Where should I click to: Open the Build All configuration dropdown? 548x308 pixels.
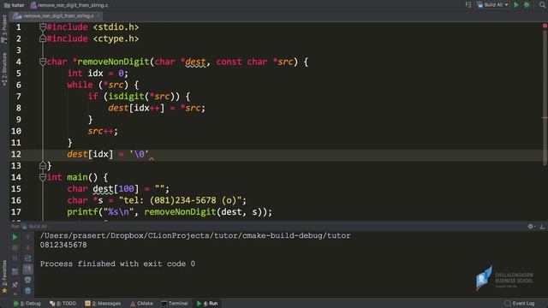(x=493, y=5)
